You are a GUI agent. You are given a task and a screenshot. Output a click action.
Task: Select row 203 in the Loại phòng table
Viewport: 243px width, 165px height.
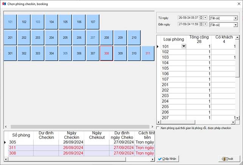click(x=198, y=96)
